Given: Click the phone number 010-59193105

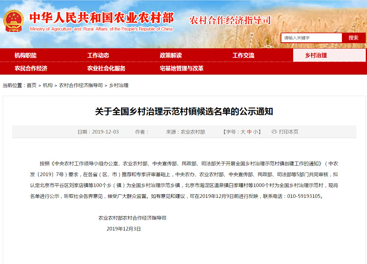Looking at the screenshot, I should coord(303,196).
